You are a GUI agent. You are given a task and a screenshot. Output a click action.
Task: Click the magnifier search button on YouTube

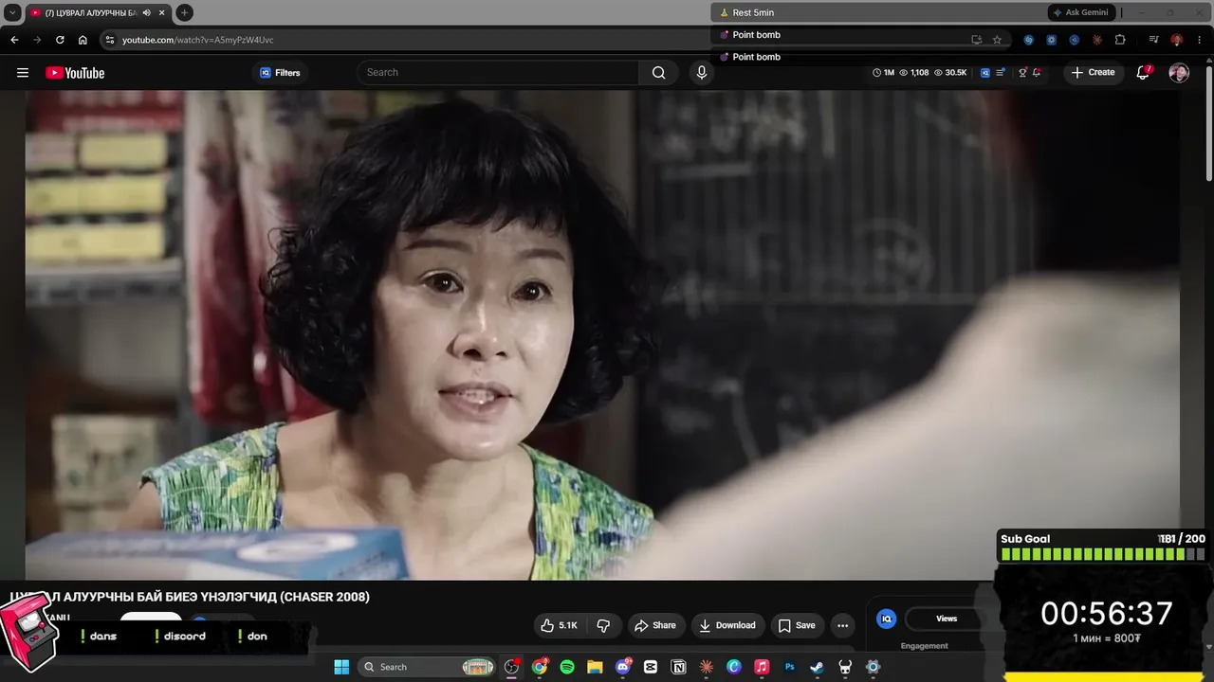(659, 73)
